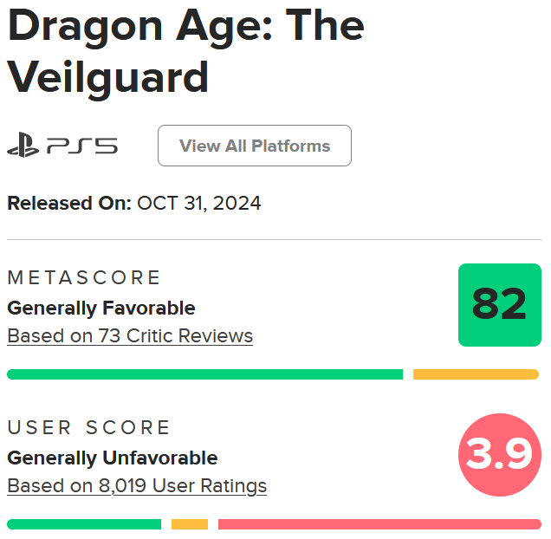Select the red negative segment of the user score bar
The image size is (551, 539).
379,524
